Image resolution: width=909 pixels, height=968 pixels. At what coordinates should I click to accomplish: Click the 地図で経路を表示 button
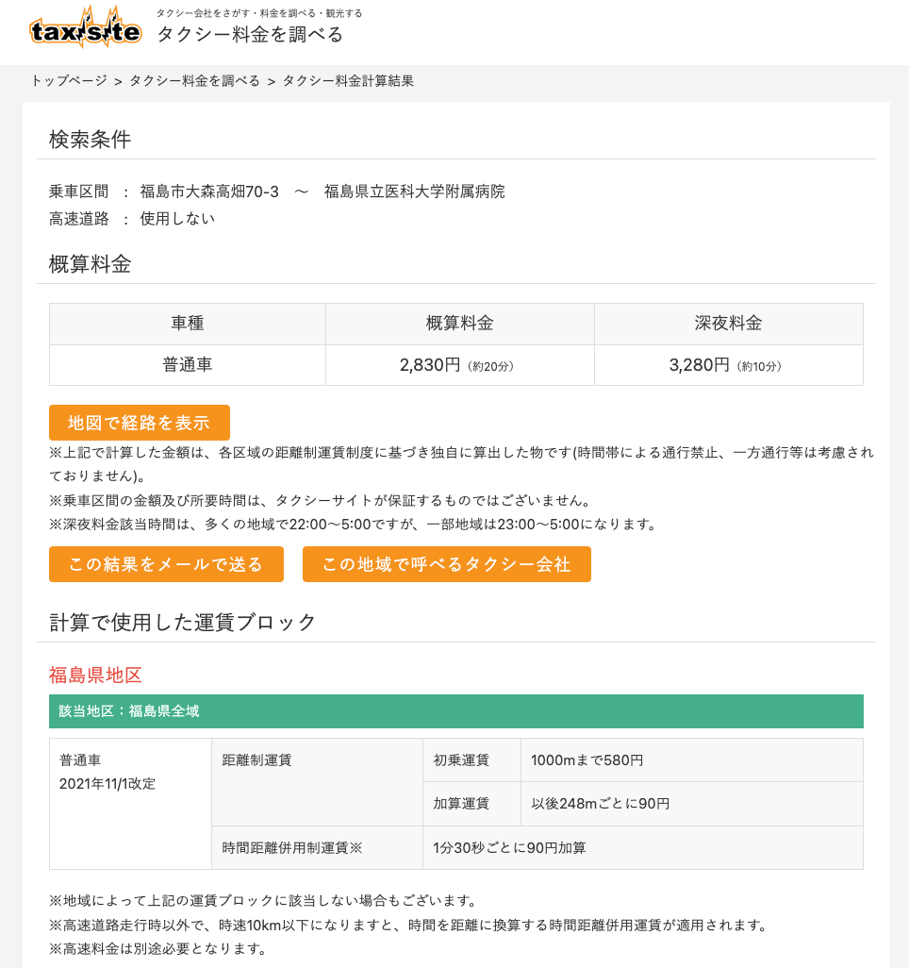pyautogui.click(x=140, y=423)
